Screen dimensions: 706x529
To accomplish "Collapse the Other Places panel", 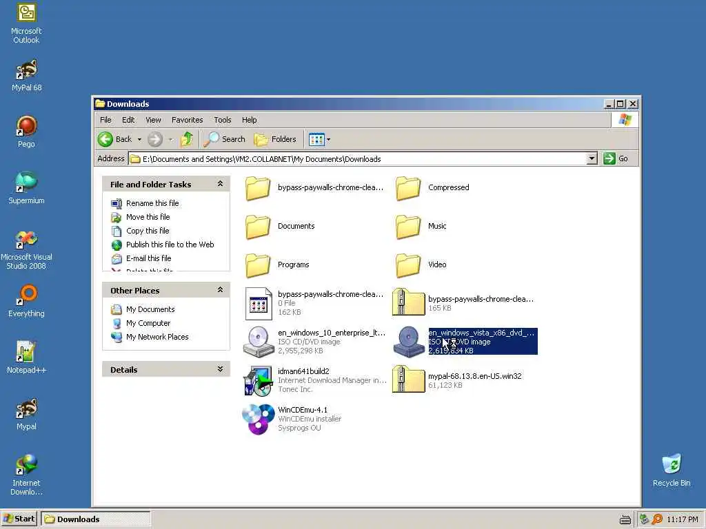I will click(220, 290).
